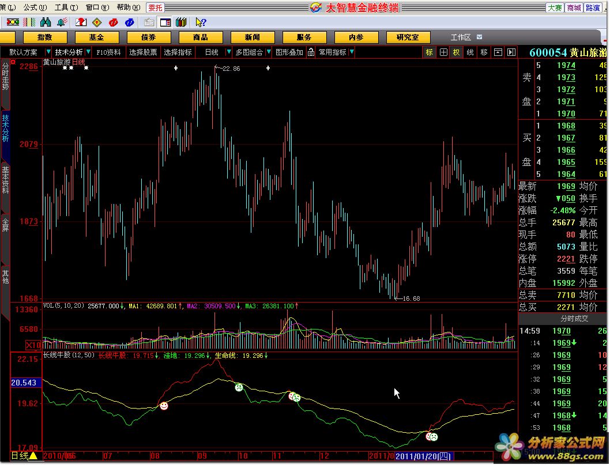
Task: Click the F10资料 toolbar item
Action: tap(108, 52)
